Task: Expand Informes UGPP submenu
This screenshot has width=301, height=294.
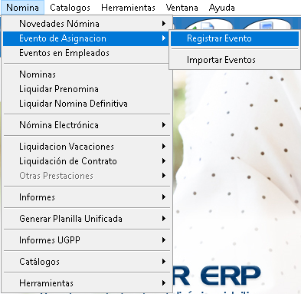Action: pos(87,240)
